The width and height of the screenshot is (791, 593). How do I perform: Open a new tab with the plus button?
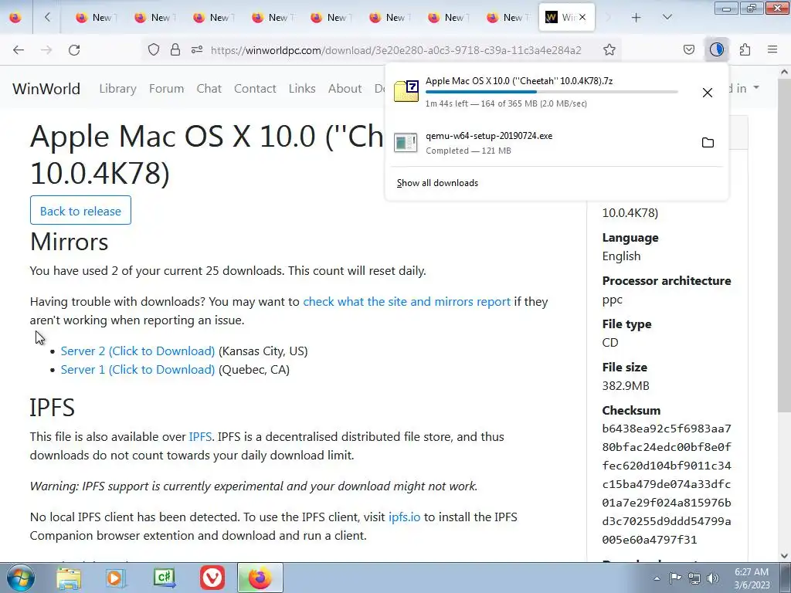point(637,18)
